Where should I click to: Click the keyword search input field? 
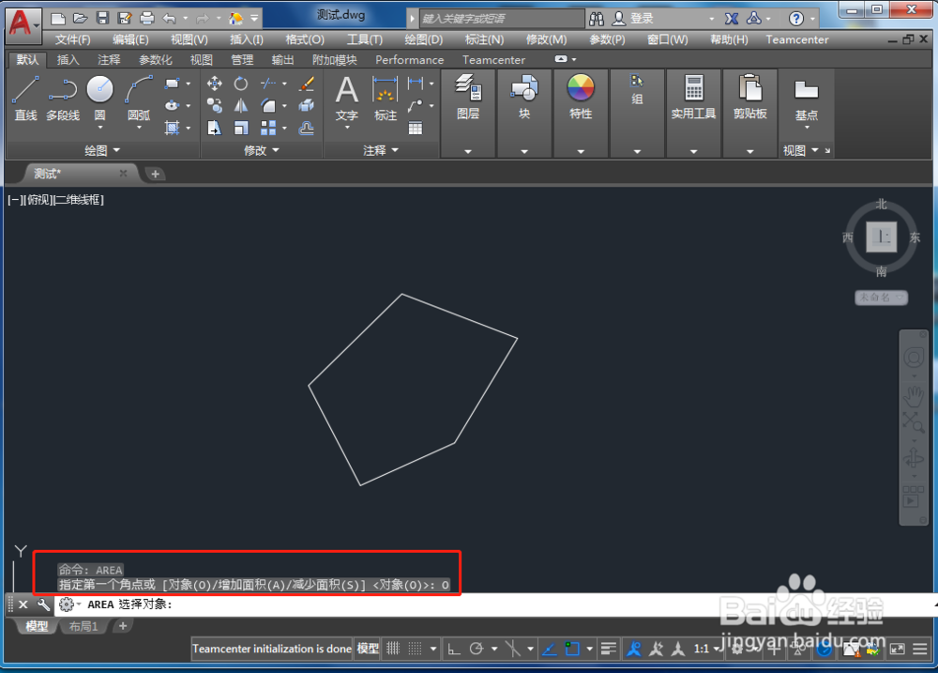(x=501, y=19)
